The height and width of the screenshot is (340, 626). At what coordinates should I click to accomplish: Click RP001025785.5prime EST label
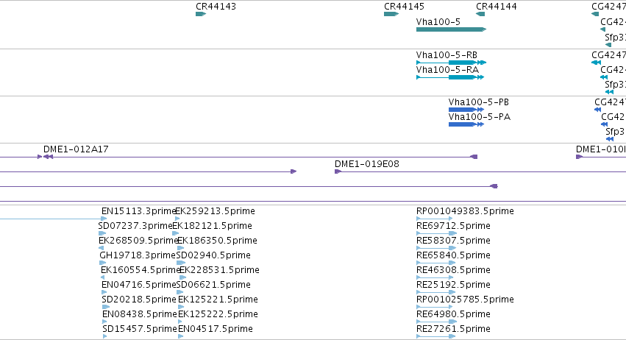tap(465, 300)
